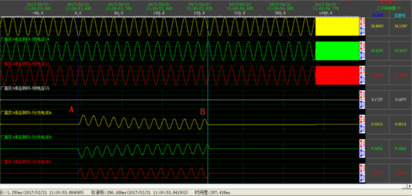
Task: Click the 0.341A left cursor value of channel Ia
Action: coord(378,124)
